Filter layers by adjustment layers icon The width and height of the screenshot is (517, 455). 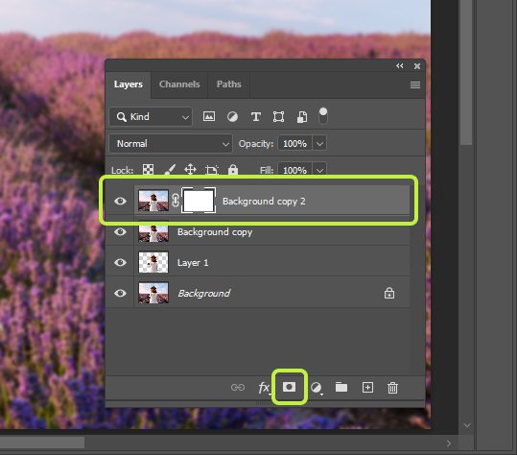[232, 116]
